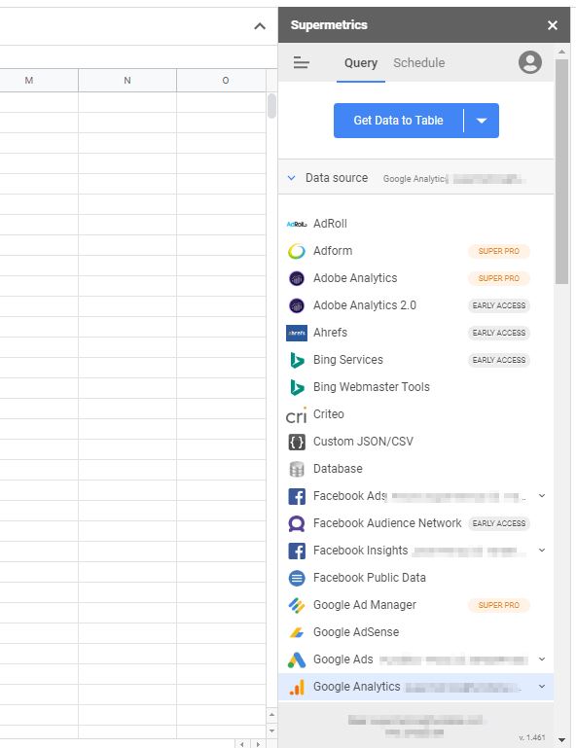The width and height of the screenshot is (576, 748).
Task: Click the sidebar scroll-down arrow
Action: pos(561,740)
